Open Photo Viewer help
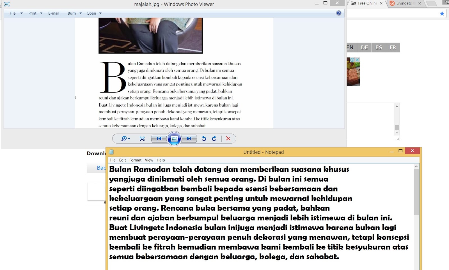This screenshot has width=449, height=270. click(339, 13)
